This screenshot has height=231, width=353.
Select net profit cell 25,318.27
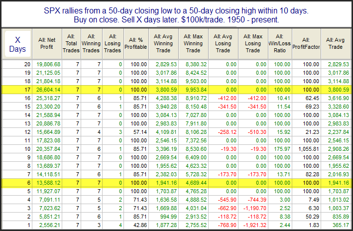48,98
